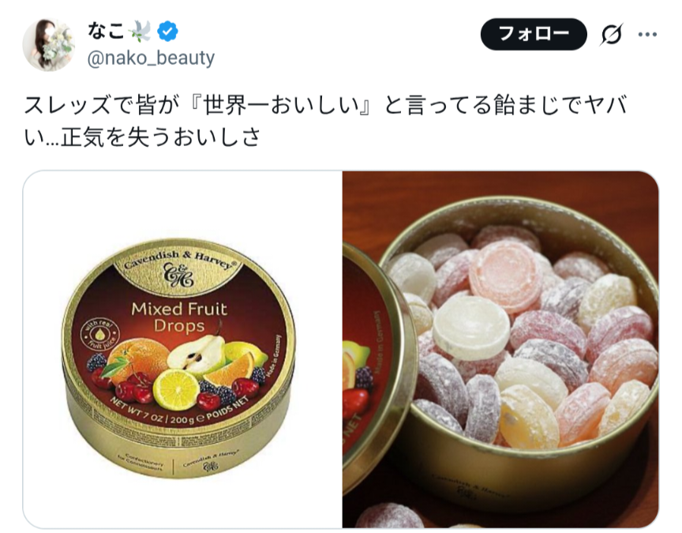Click the large pink candy on top
Screen dimensions: 682x533
pos(506,275)
